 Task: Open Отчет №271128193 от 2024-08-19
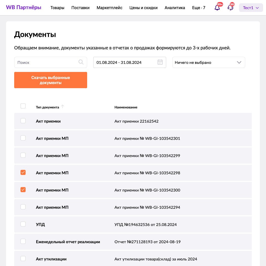(x=147, y=242)
